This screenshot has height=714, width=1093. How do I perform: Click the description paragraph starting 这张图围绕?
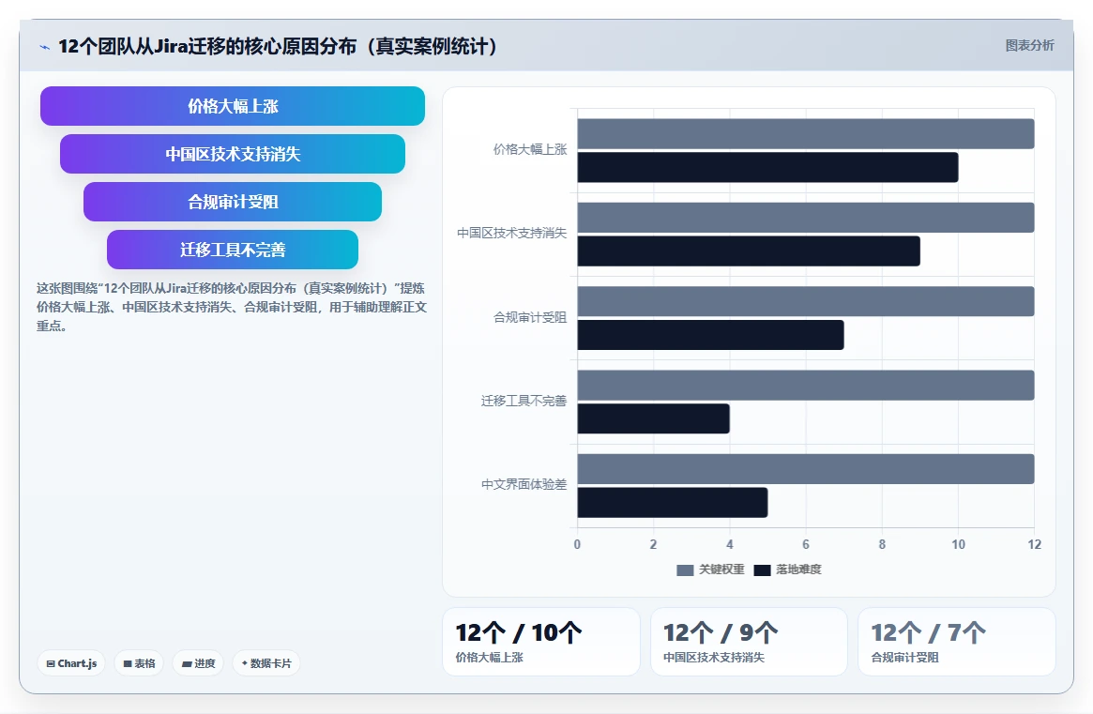[x=232, y=307]
